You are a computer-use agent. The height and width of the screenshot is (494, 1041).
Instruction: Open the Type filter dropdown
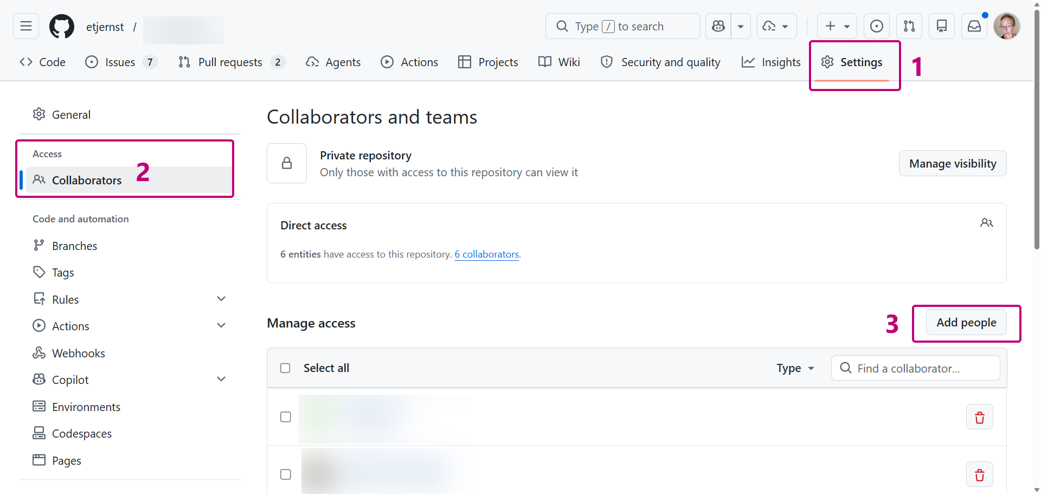(795, 368)
